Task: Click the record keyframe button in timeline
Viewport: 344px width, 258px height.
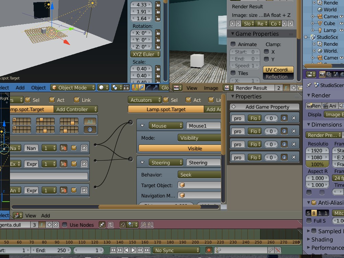Action: [x=209, y=250]
